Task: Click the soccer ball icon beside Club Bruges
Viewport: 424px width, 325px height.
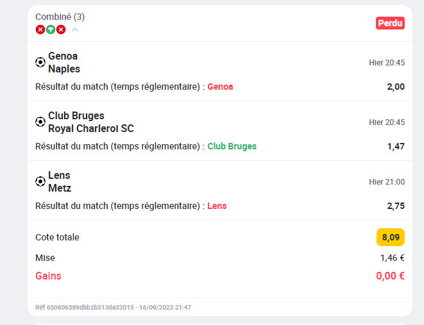Action: click(40, 122)
